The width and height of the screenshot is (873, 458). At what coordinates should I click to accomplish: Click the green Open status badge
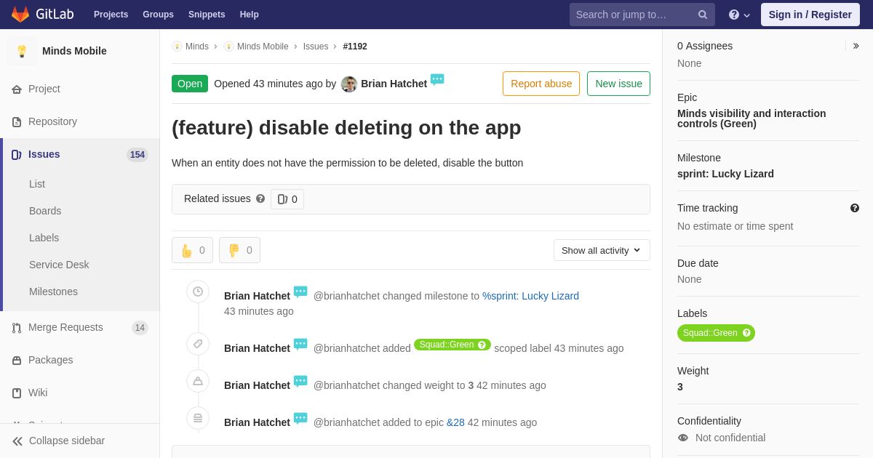pos(190,84)
